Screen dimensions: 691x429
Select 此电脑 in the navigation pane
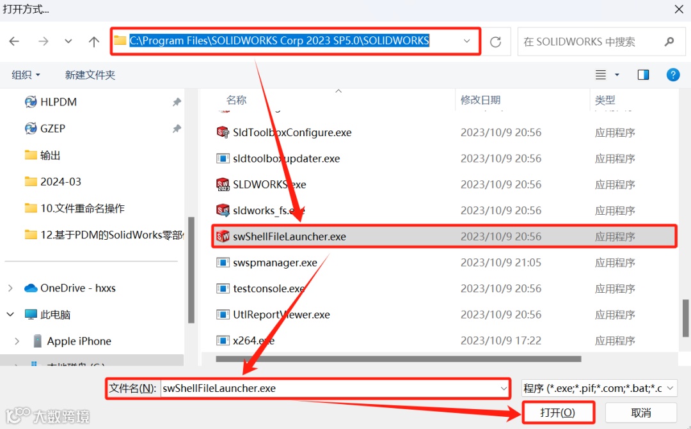point(47,315)
